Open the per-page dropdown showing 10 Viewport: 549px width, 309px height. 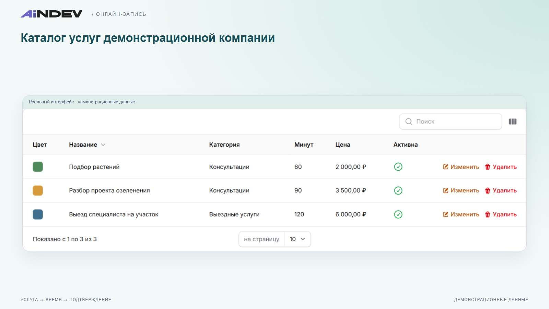pos(297,239)
